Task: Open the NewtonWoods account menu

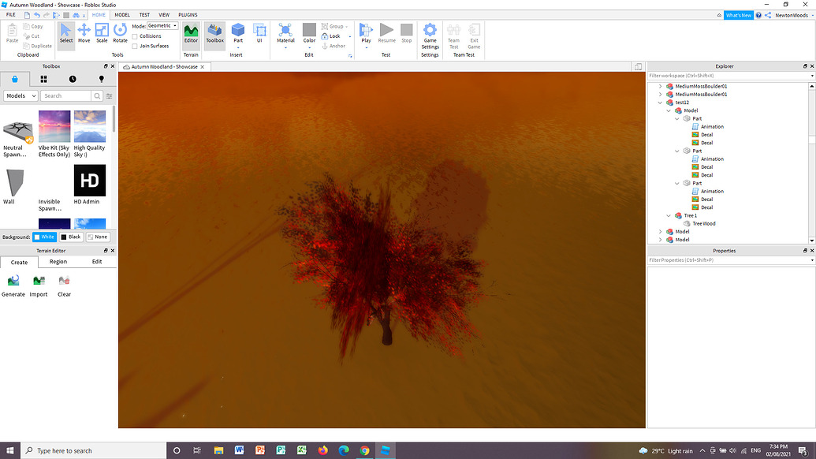Action: coord(794,15)
